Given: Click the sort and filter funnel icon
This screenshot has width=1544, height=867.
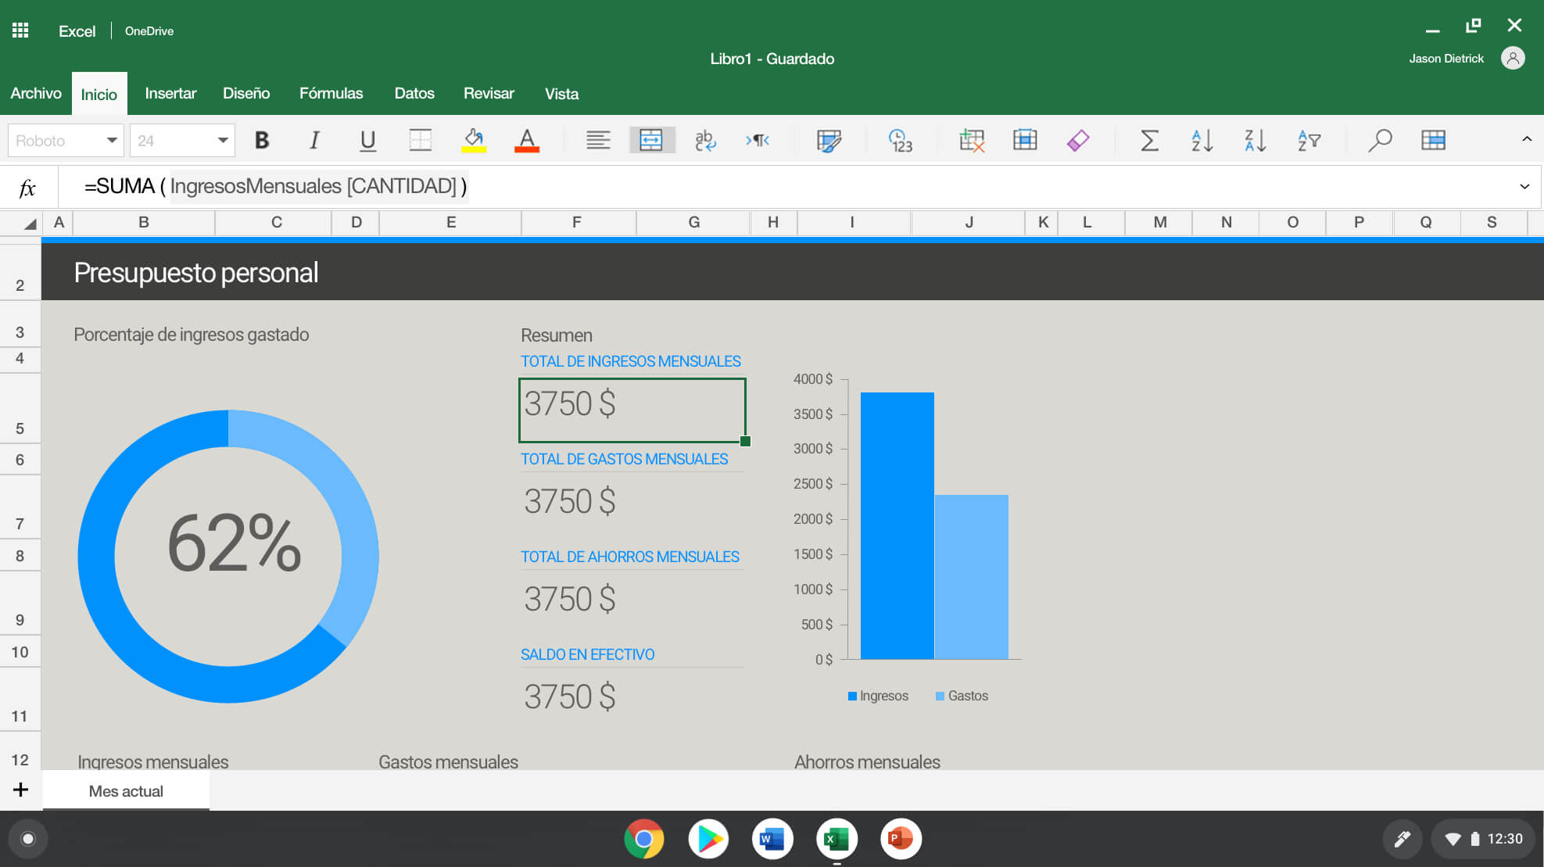Looking at the screenshot, I should [x=1309, y=140].
